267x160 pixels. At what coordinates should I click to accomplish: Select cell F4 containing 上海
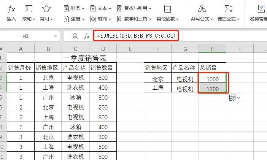[158, 87]
